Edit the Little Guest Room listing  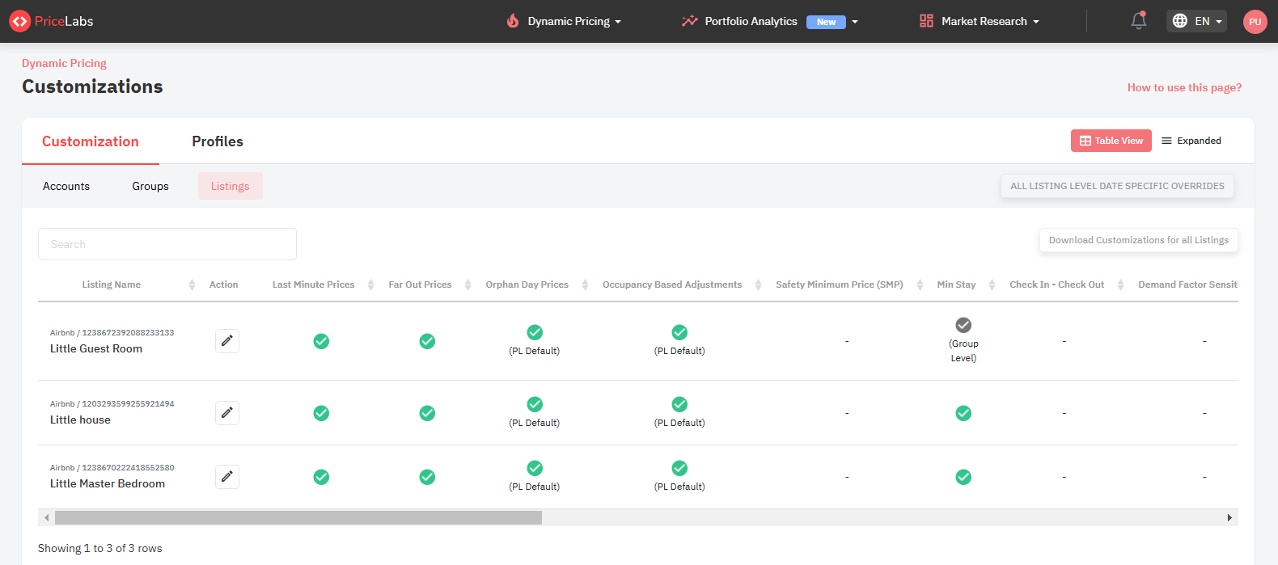[x=227, y=341]
